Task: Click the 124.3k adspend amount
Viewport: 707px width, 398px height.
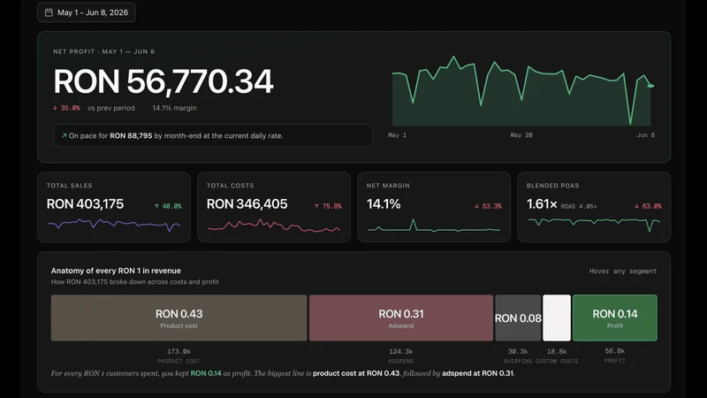Action: click(x=401, y=351)
